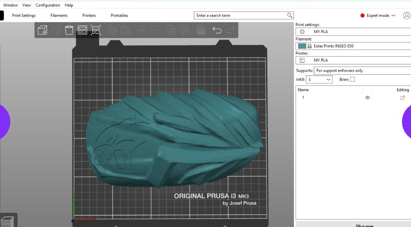The height and width of the screenshot is (227, 411).
Task: Click the Slice now button
Action: tap(364, 225)
